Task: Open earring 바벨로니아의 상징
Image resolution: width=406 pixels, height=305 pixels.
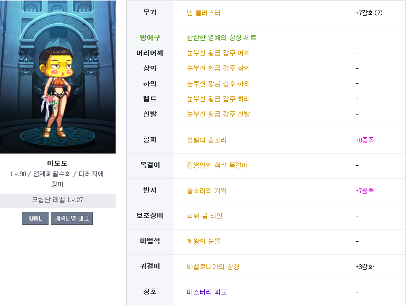Action: [x=213, y=266]
